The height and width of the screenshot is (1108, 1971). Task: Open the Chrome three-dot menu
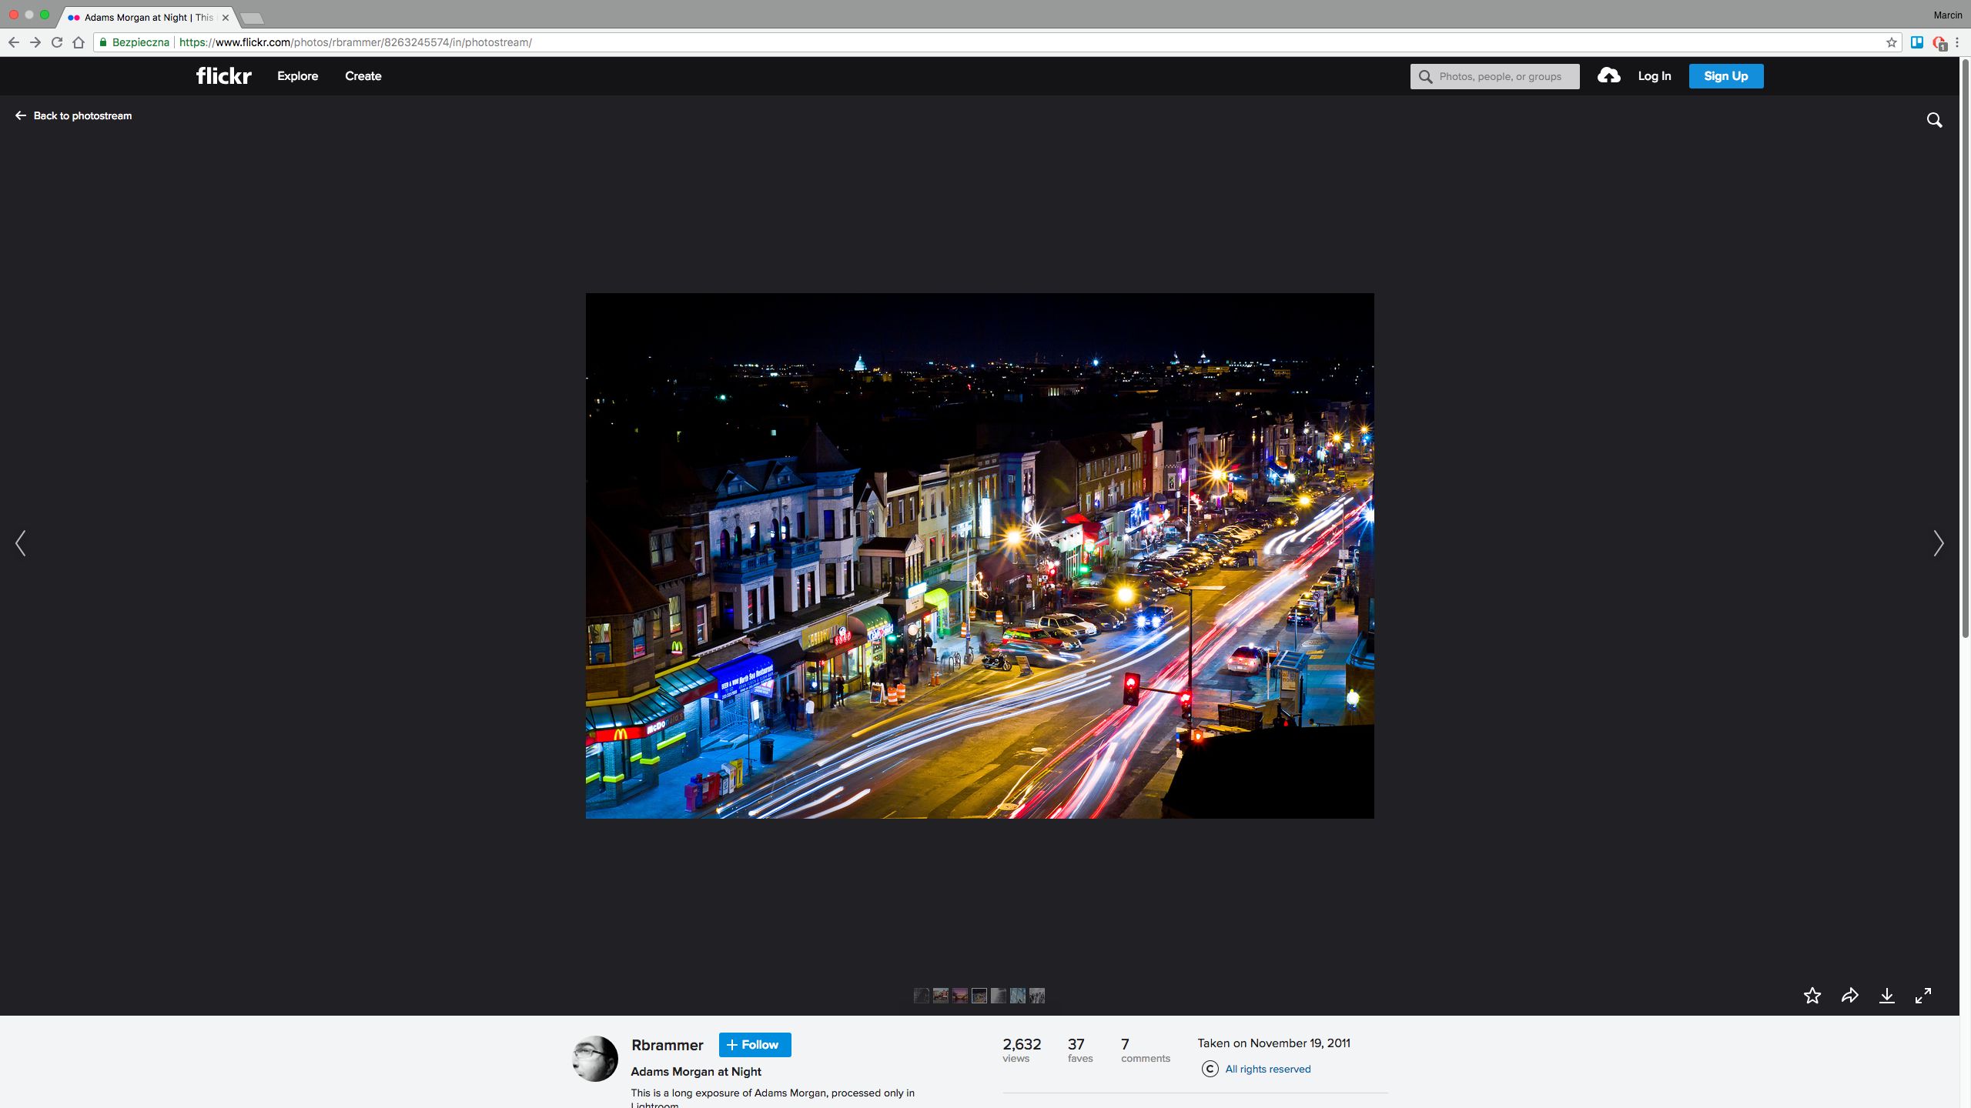click(1957, 42)
